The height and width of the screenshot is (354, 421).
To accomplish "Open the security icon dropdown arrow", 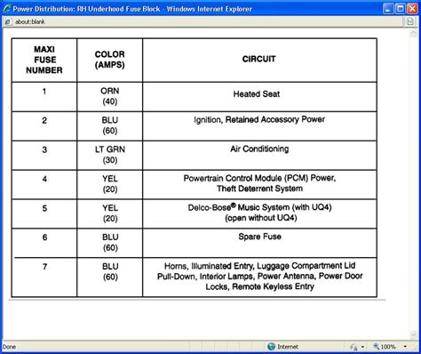I will (362, 347).
